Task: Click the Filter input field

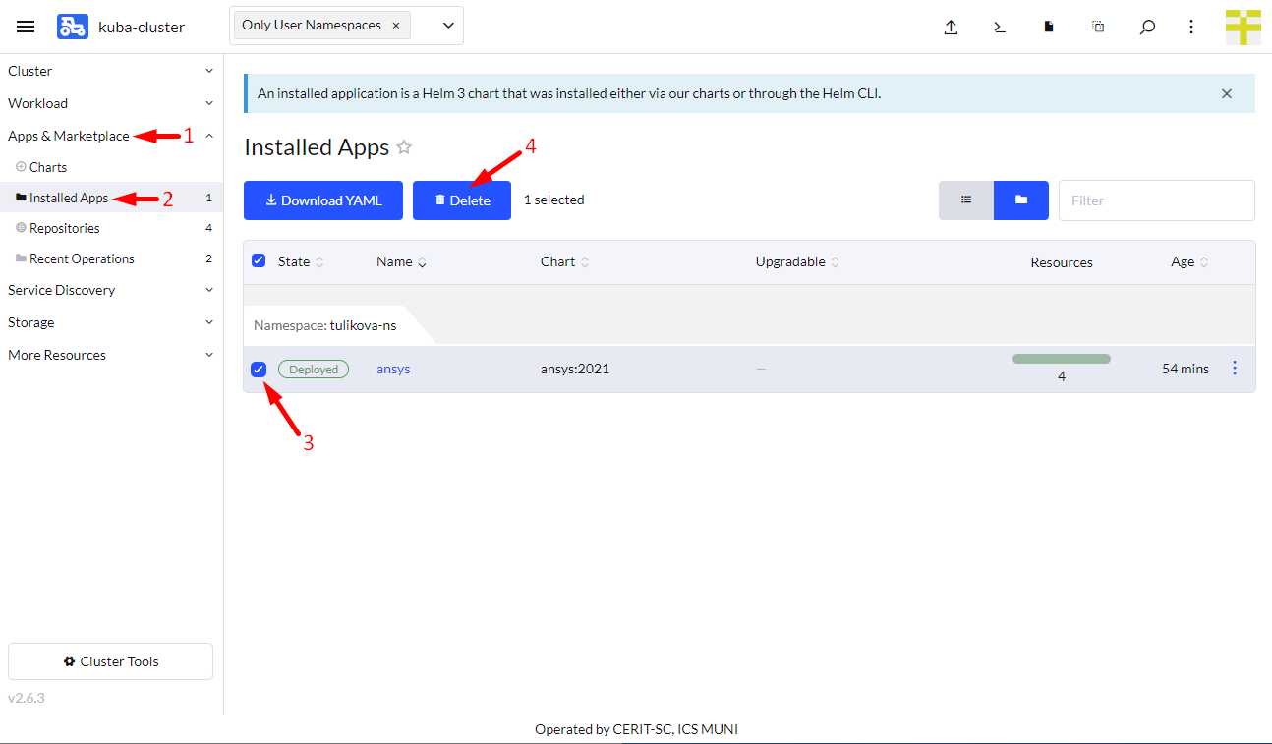Action: pos(1156,200)
